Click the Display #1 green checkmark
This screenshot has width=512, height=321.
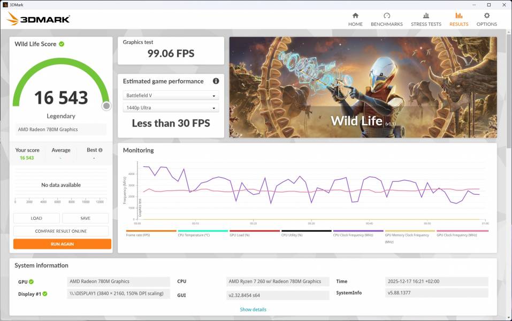[45, 294]
